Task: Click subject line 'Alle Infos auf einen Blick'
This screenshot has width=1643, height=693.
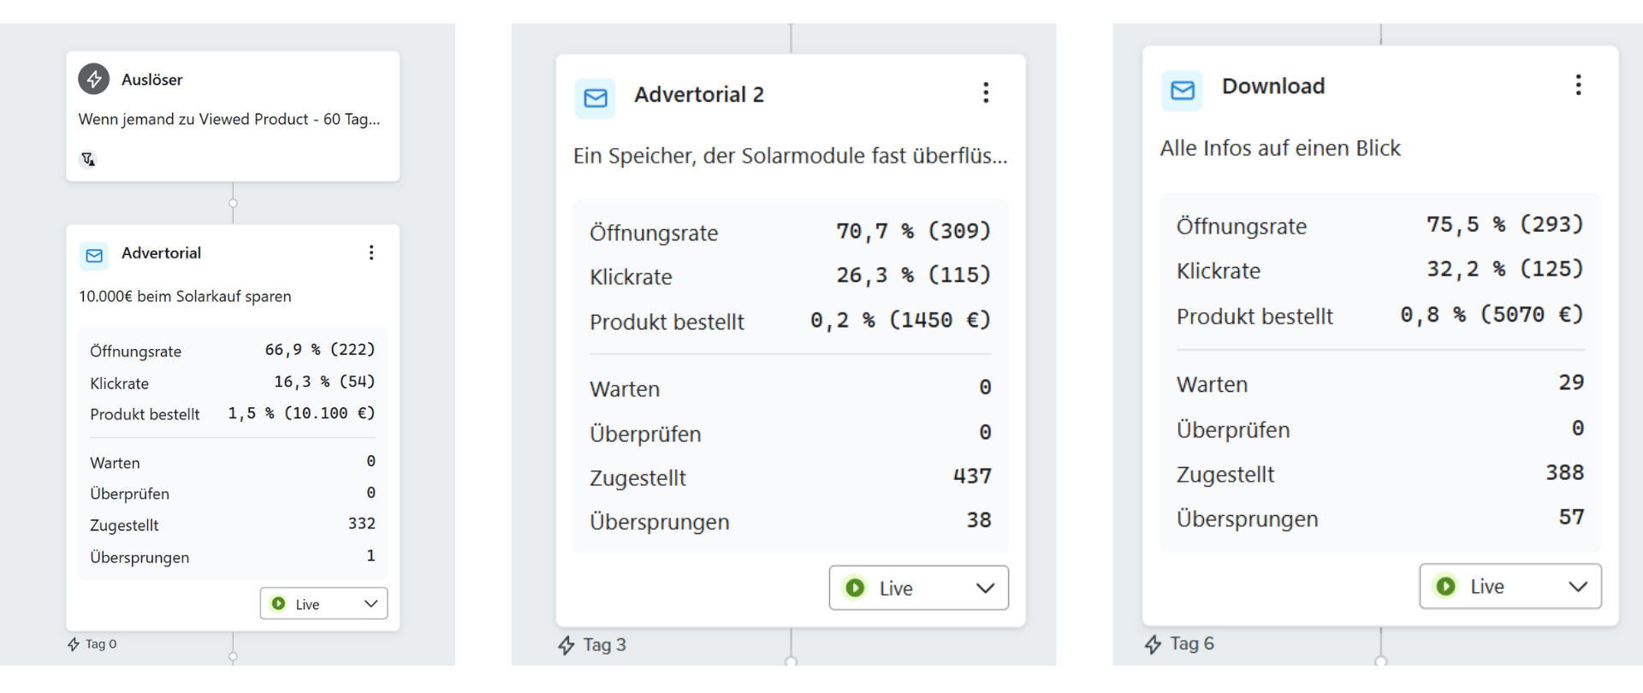Action: (1280, 148)
